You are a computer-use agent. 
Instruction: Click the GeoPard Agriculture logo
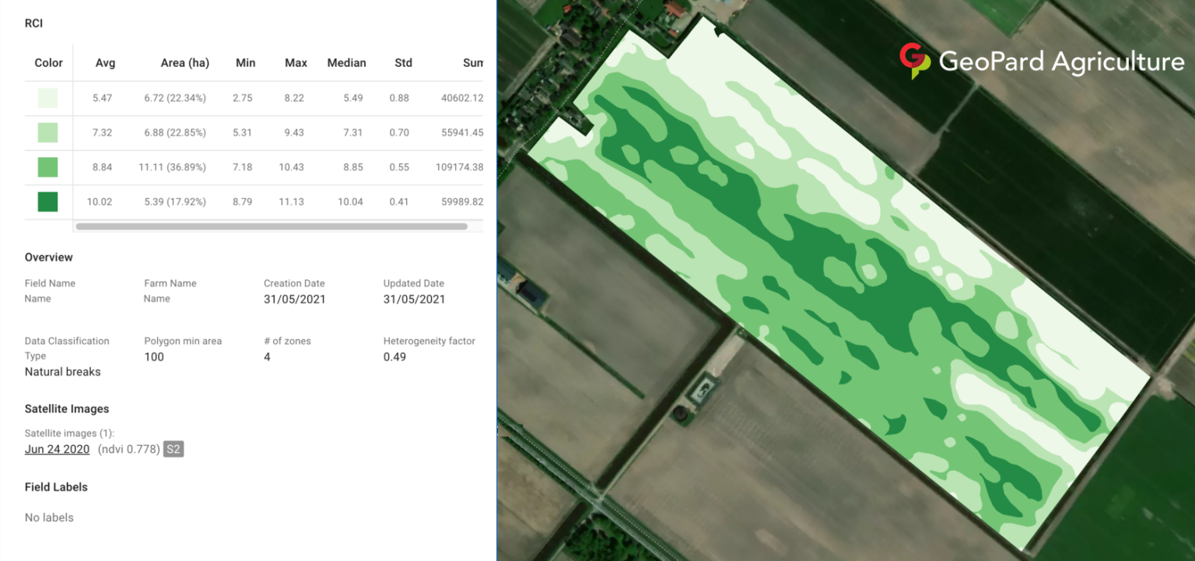pyautogui.click(x=1041, y=58)
